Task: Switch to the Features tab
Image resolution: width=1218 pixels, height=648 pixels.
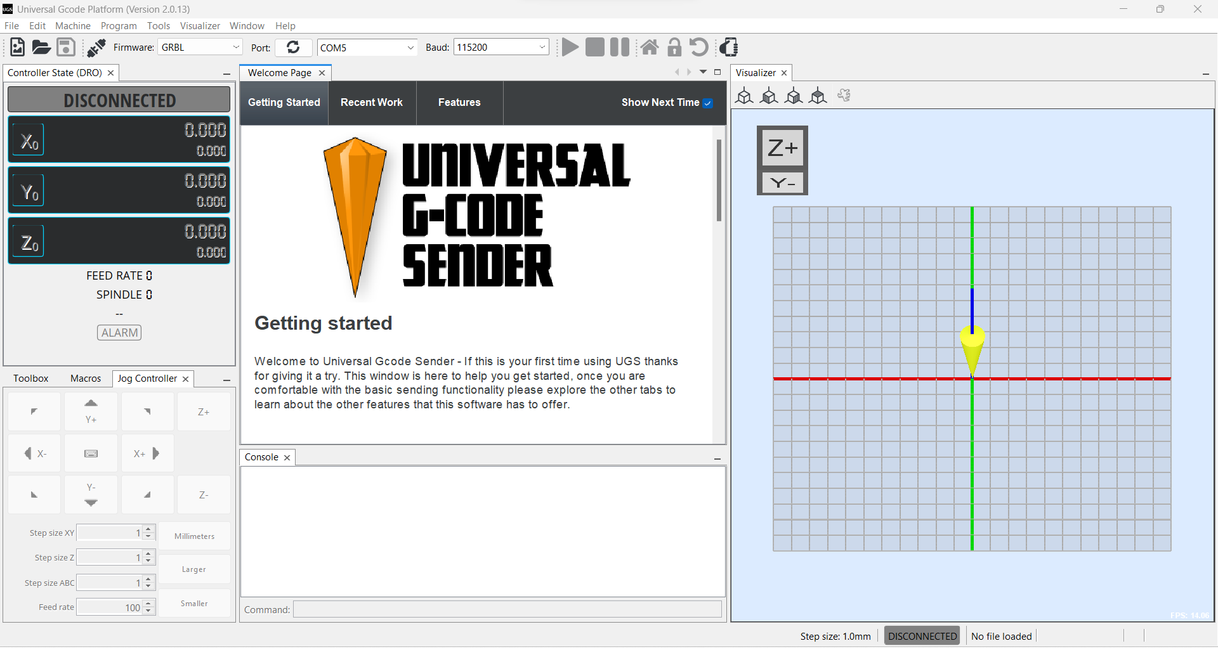Action: click(459, 103)
